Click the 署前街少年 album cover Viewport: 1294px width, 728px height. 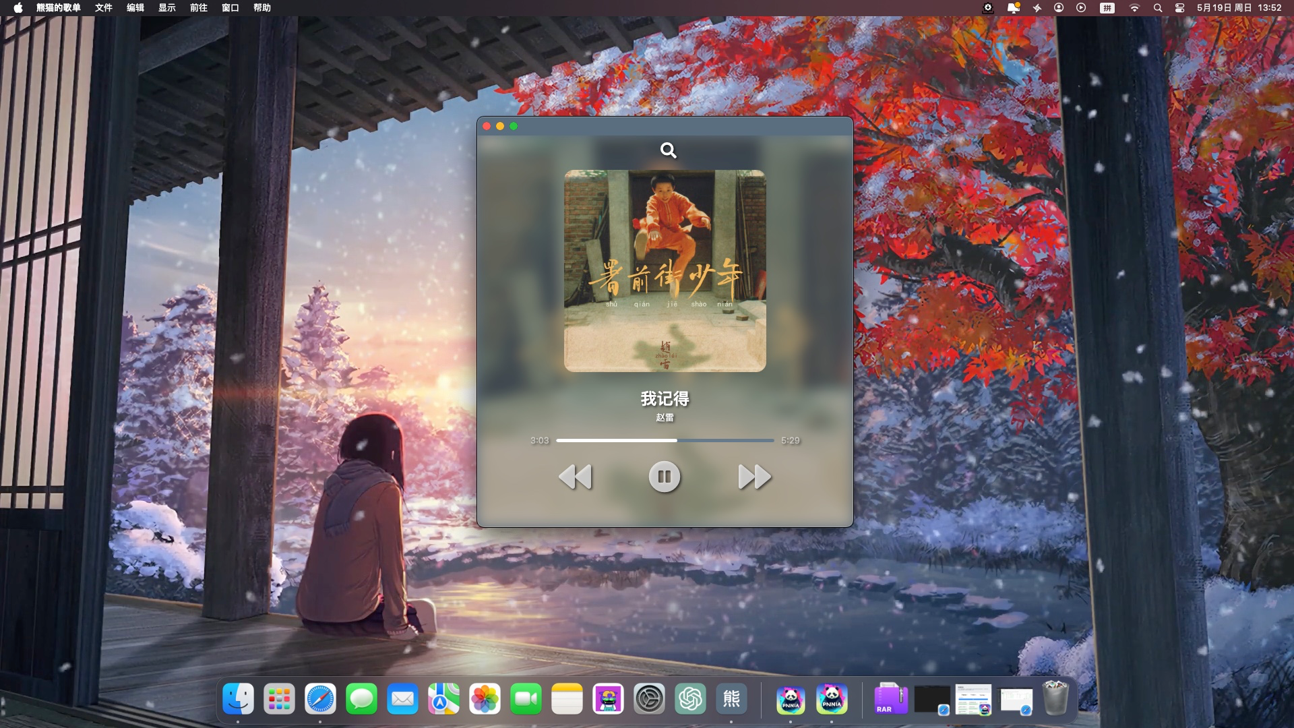(665, 271)
